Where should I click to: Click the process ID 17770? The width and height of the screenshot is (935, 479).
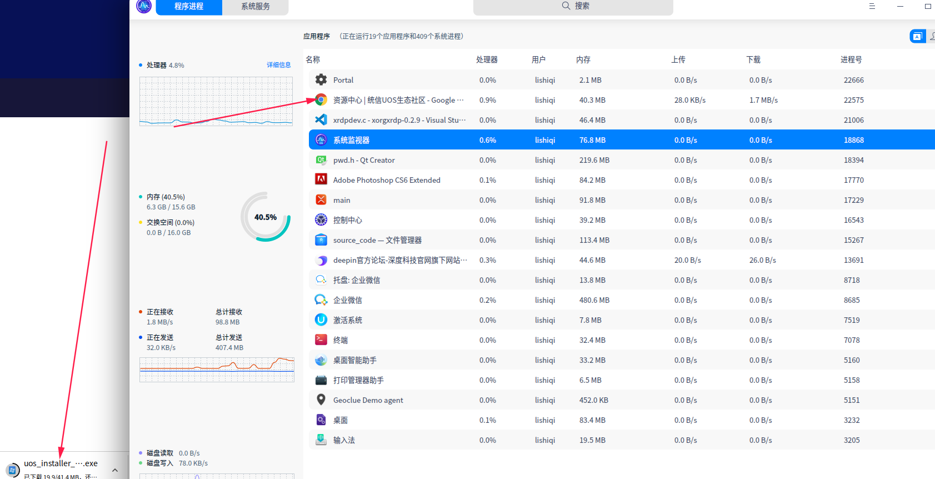point(854,180)
